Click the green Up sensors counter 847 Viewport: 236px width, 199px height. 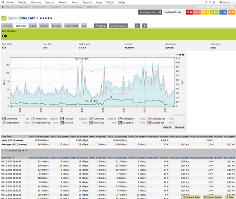coord(214,12)
